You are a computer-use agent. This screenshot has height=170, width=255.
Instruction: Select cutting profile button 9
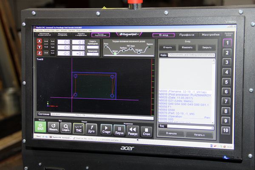226,121
